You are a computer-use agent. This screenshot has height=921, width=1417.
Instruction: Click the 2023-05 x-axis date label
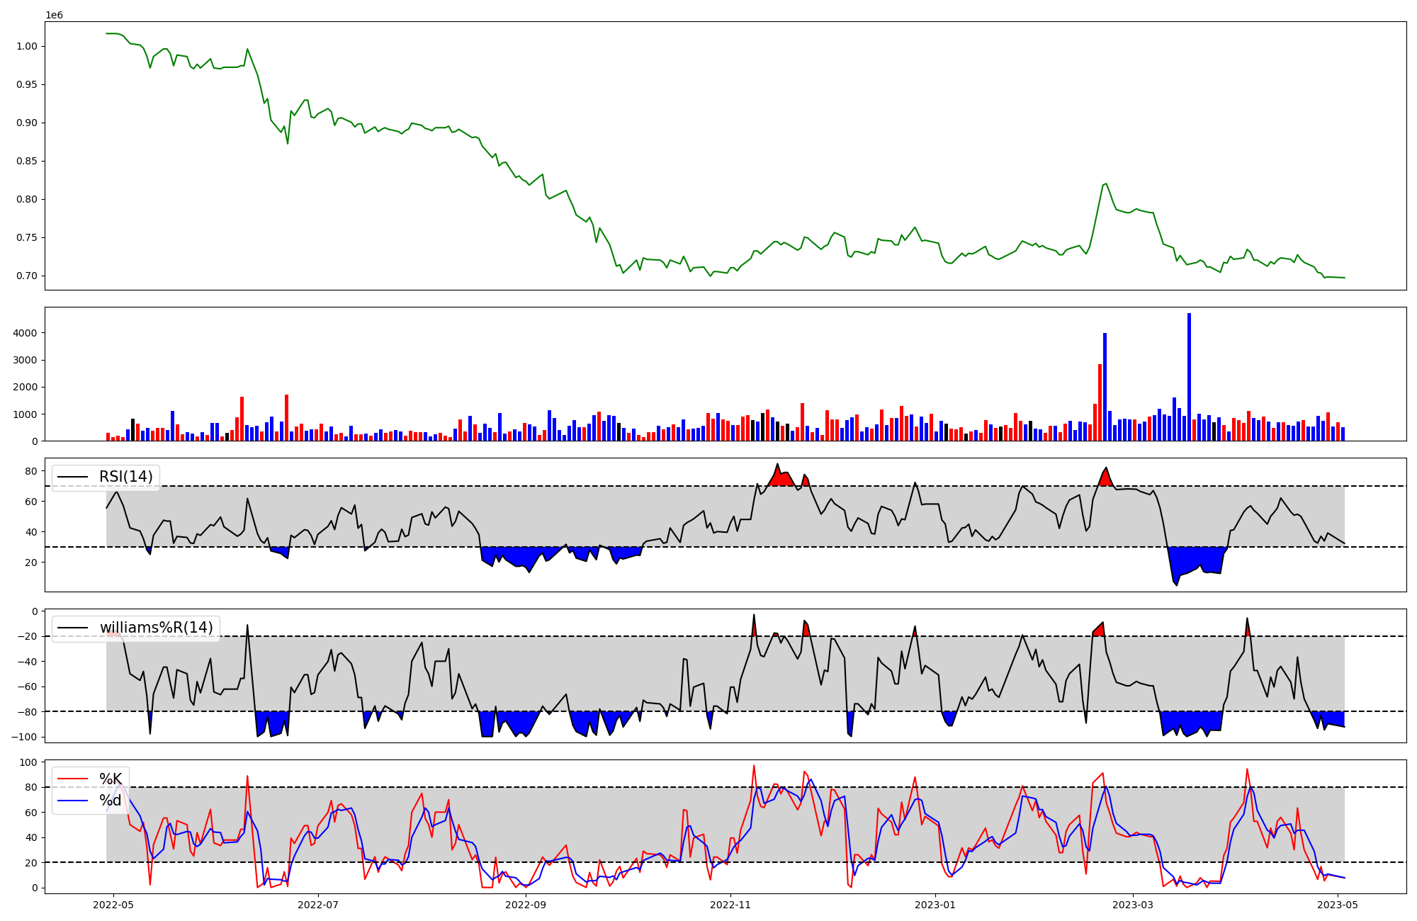tap(1338, 905)
